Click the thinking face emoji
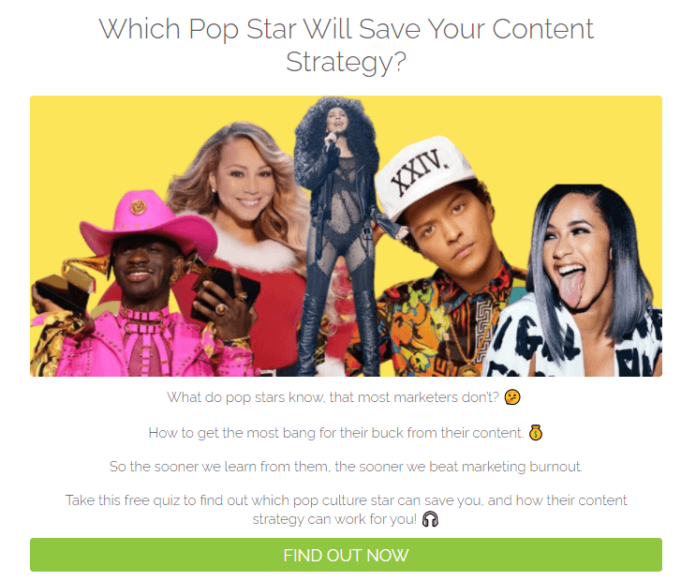Image resolution: width=696 pixels, height=581 pixels. (x=512, y=397)
